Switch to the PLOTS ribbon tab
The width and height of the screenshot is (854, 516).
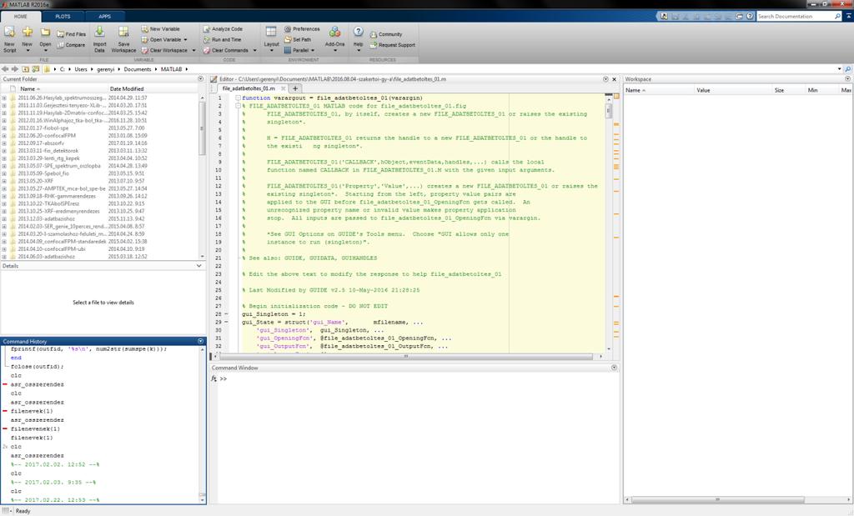pyautogui.click(x=63, y=17)
